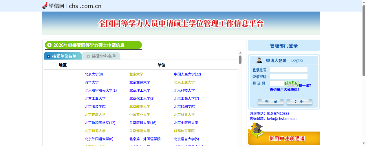Click the 登录 button
Image resolution: width=366 pixels, height=146 pixels.
pyautogui.click(x=271, y=102)
